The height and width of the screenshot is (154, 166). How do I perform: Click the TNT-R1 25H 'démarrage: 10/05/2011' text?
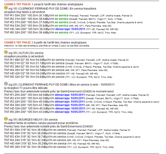click(70, 95)
